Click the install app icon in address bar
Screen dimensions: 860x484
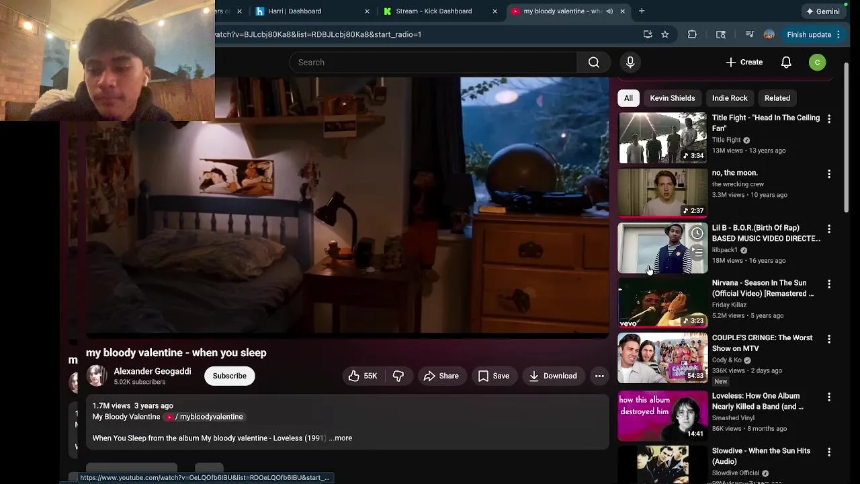pyautogui.click(x=648, y=34)
